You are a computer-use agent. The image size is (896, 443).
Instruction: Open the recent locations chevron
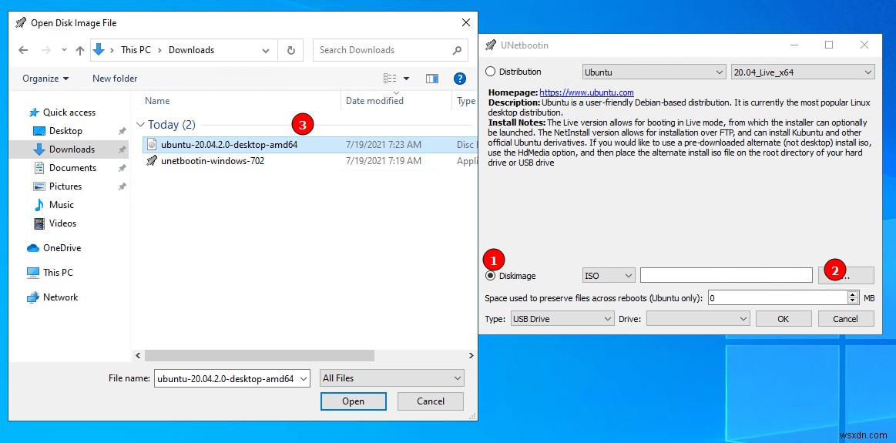64,50
